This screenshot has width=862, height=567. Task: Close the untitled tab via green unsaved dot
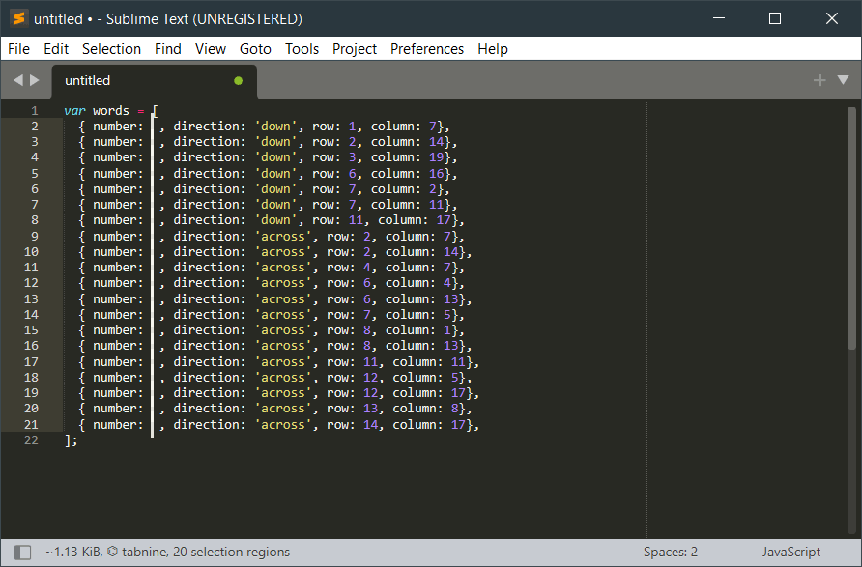238,81
